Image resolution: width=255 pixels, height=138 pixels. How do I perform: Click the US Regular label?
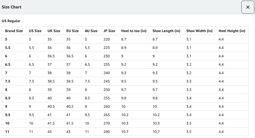click(11, 21)
